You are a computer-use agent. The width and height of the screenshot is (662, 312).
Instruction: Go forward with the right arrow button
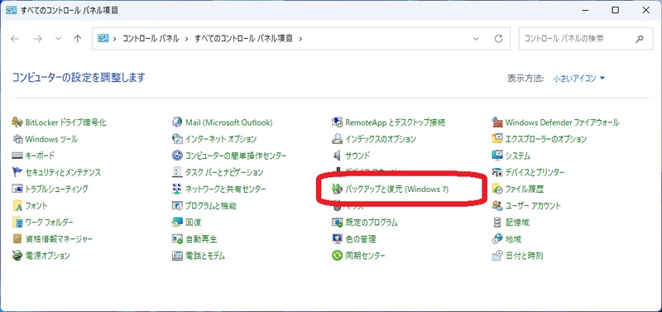[38, 39]
